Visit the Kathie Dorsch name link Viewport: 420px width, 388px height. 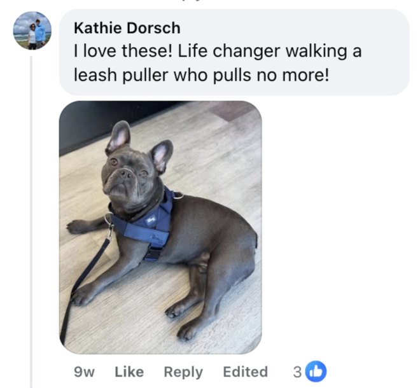click(127, 28)
